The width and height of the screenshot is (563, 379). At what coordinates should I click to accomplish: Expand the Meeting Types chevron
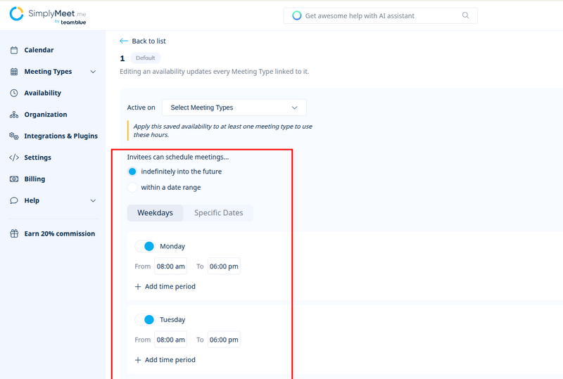[93, 72]
